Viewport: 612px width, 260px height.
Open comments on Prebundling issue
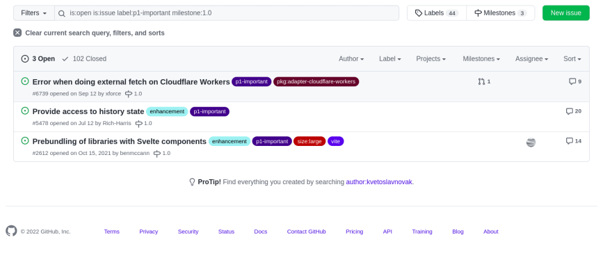(x=574, y=141)
